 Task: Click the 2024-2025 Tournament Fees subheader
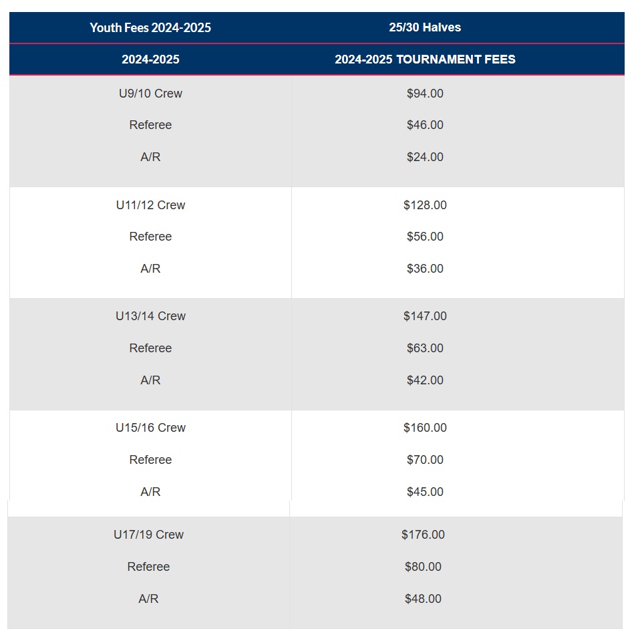425,59
